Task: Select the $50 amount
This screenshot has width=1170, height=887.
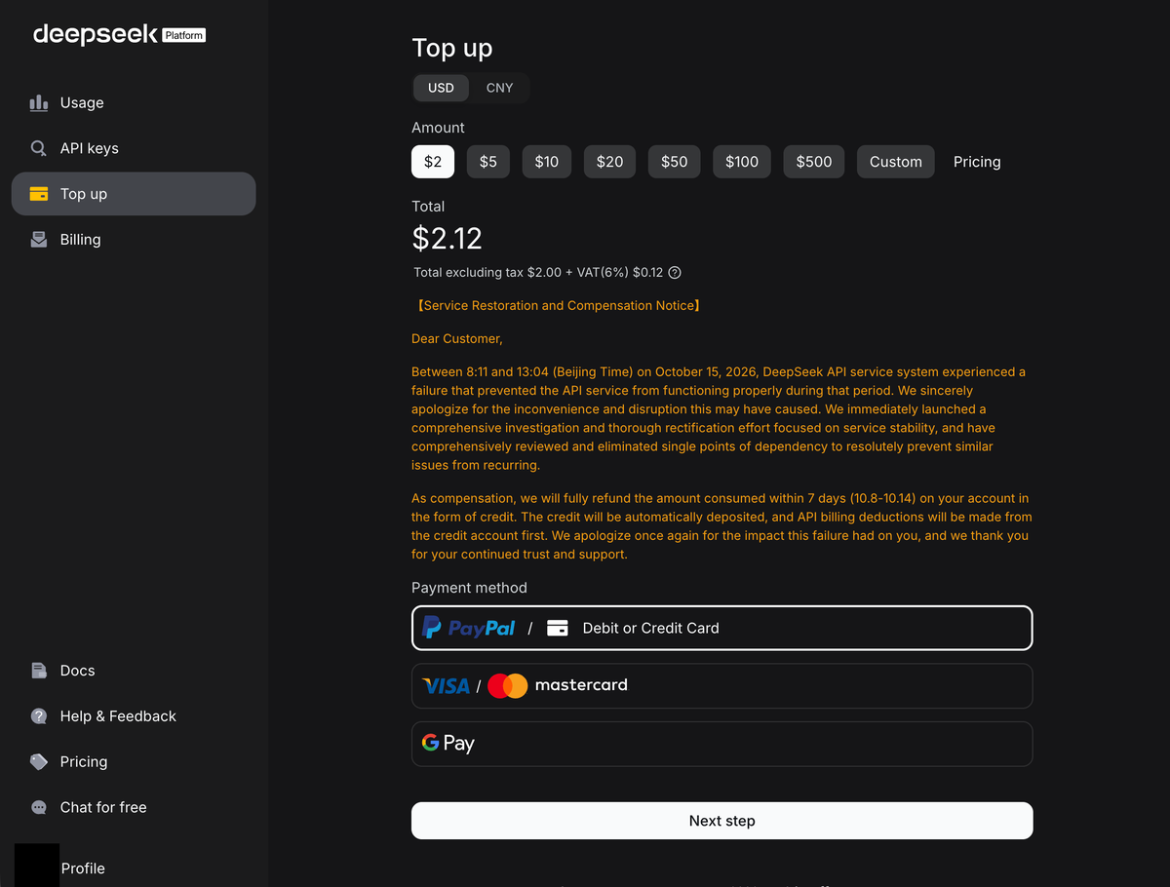Action: [x=675, y=162]
